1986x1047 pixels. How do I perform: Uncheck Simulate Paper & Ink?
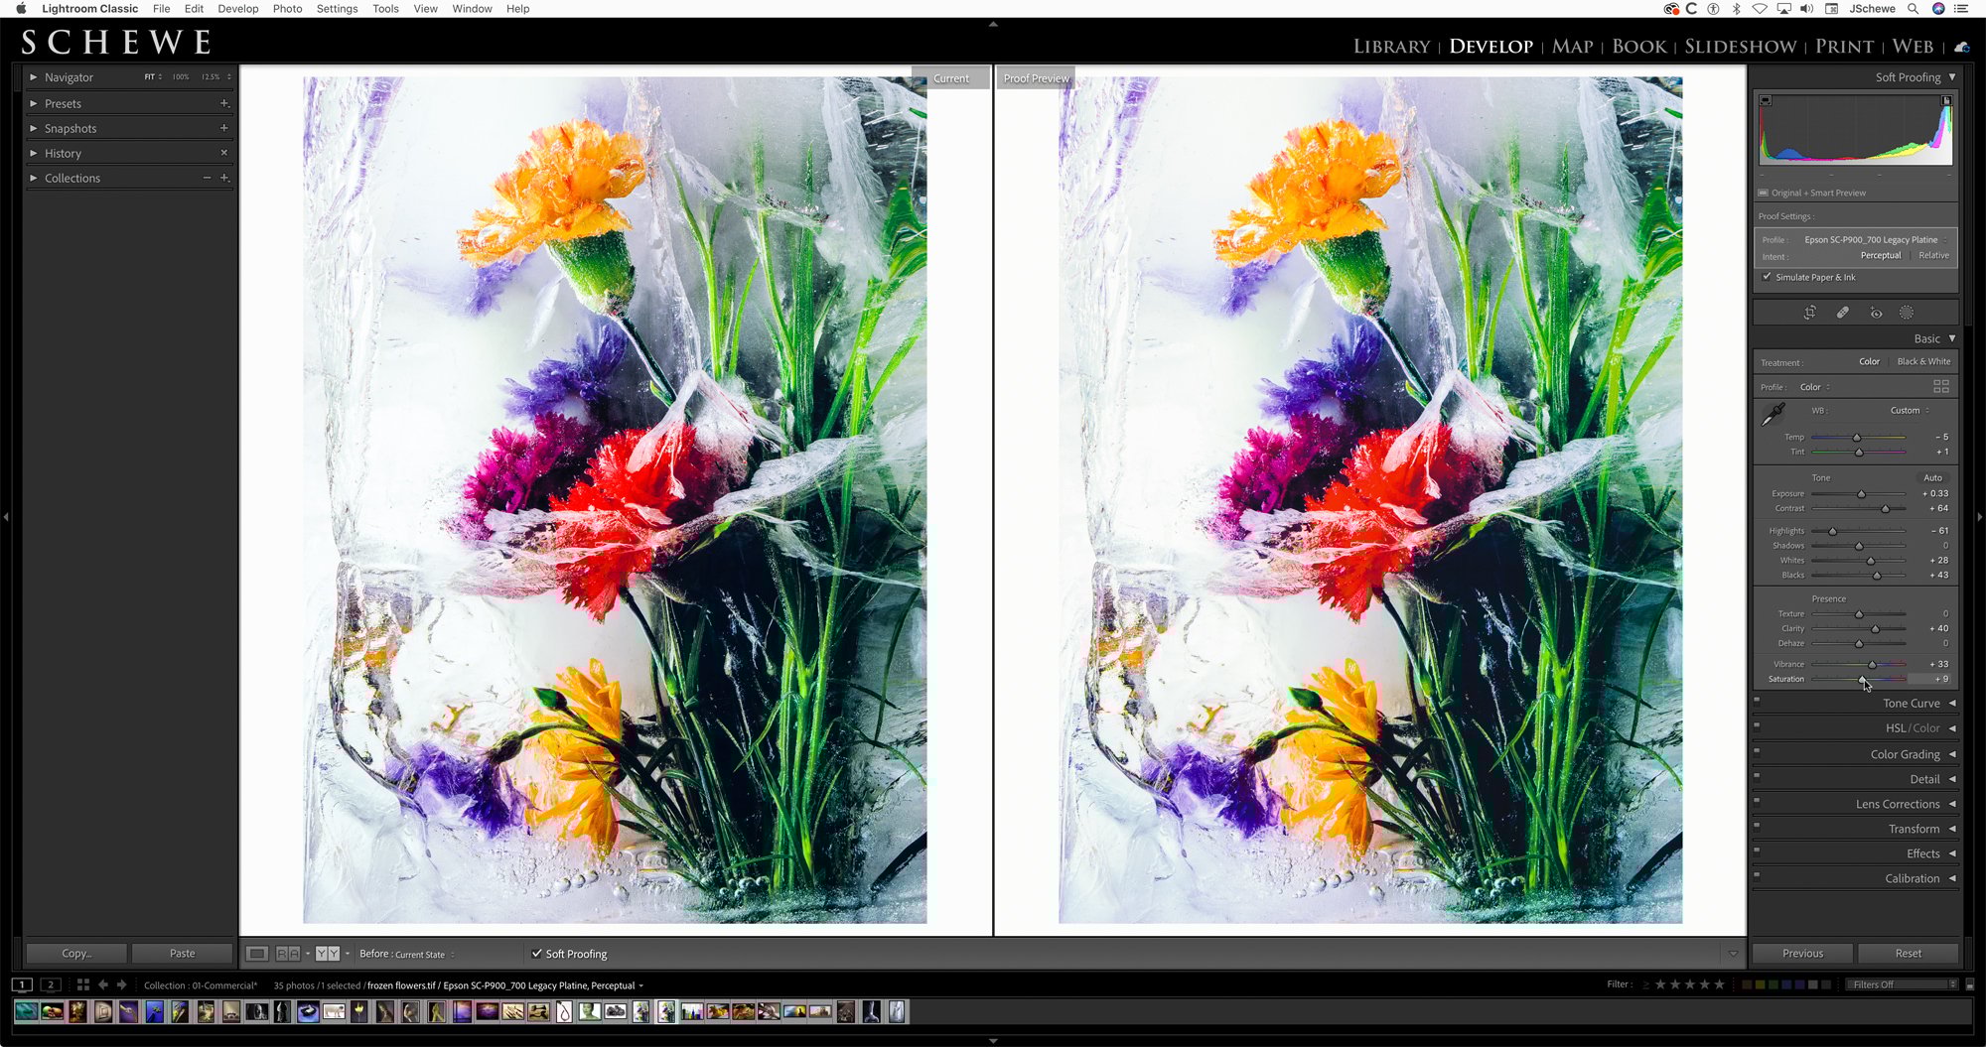1767,277
